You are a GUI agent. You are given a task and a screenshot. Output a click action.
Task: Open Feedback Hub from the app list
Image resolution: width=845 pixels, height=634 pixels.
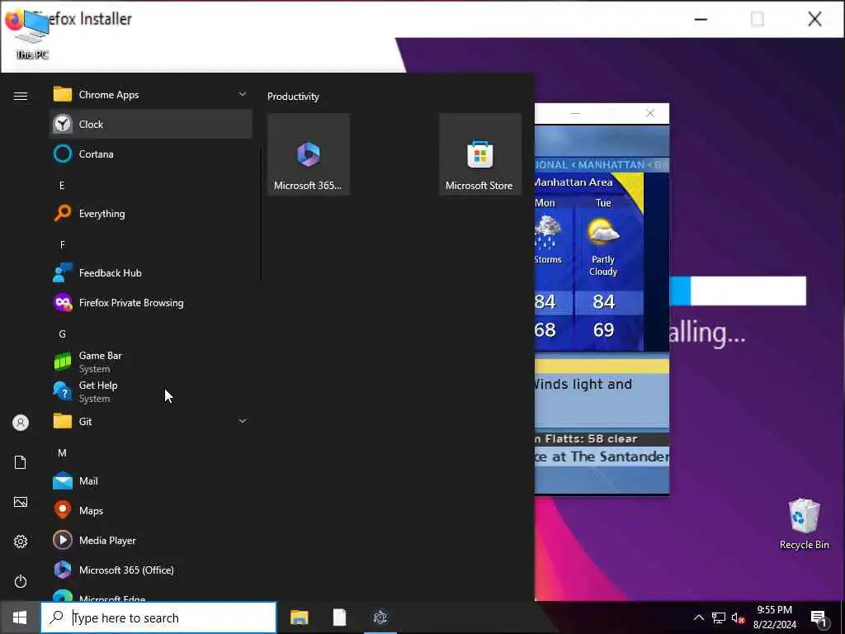click(x=150, y=272)
